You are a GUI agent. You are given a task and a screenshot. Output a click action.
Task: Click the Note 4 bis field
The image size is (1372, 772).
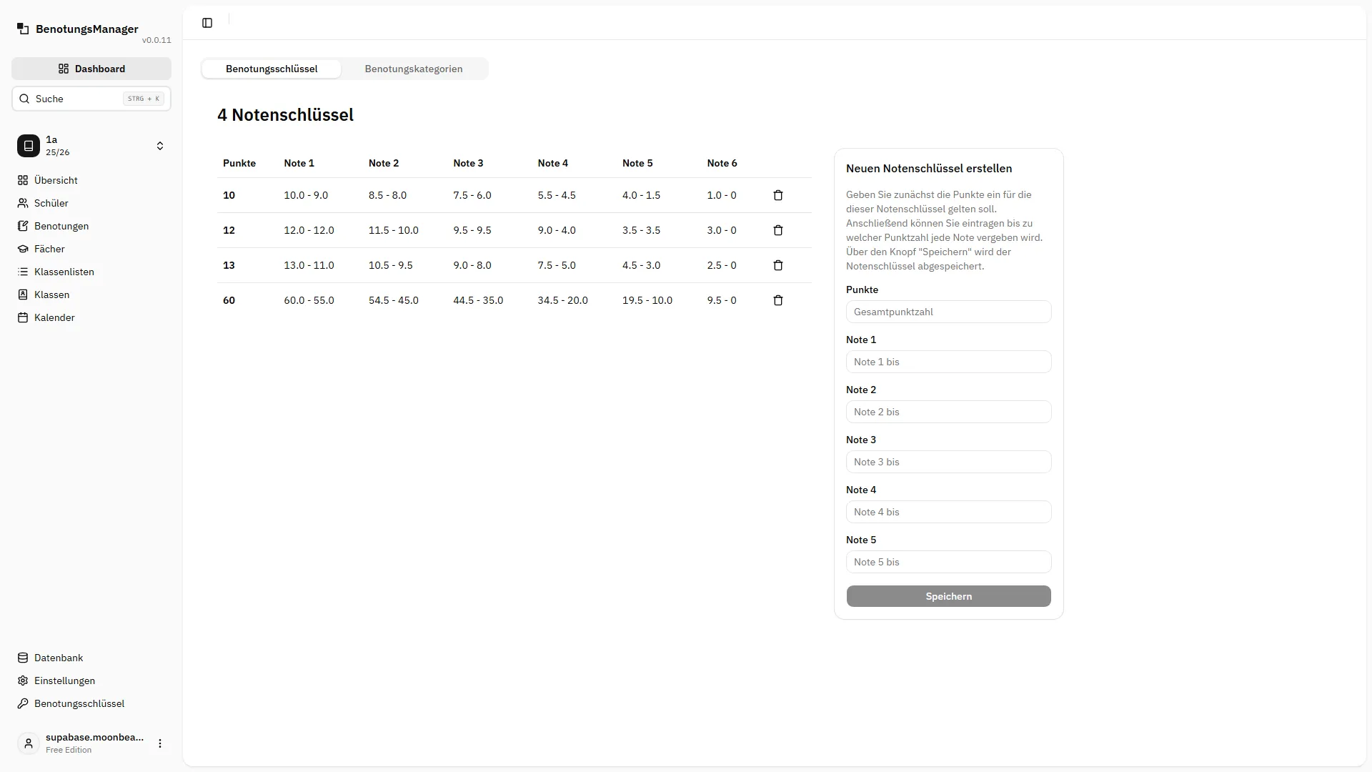click(948, 512)
